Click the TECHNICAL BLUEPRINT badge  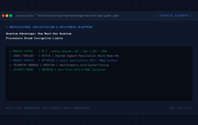point(174,15)
